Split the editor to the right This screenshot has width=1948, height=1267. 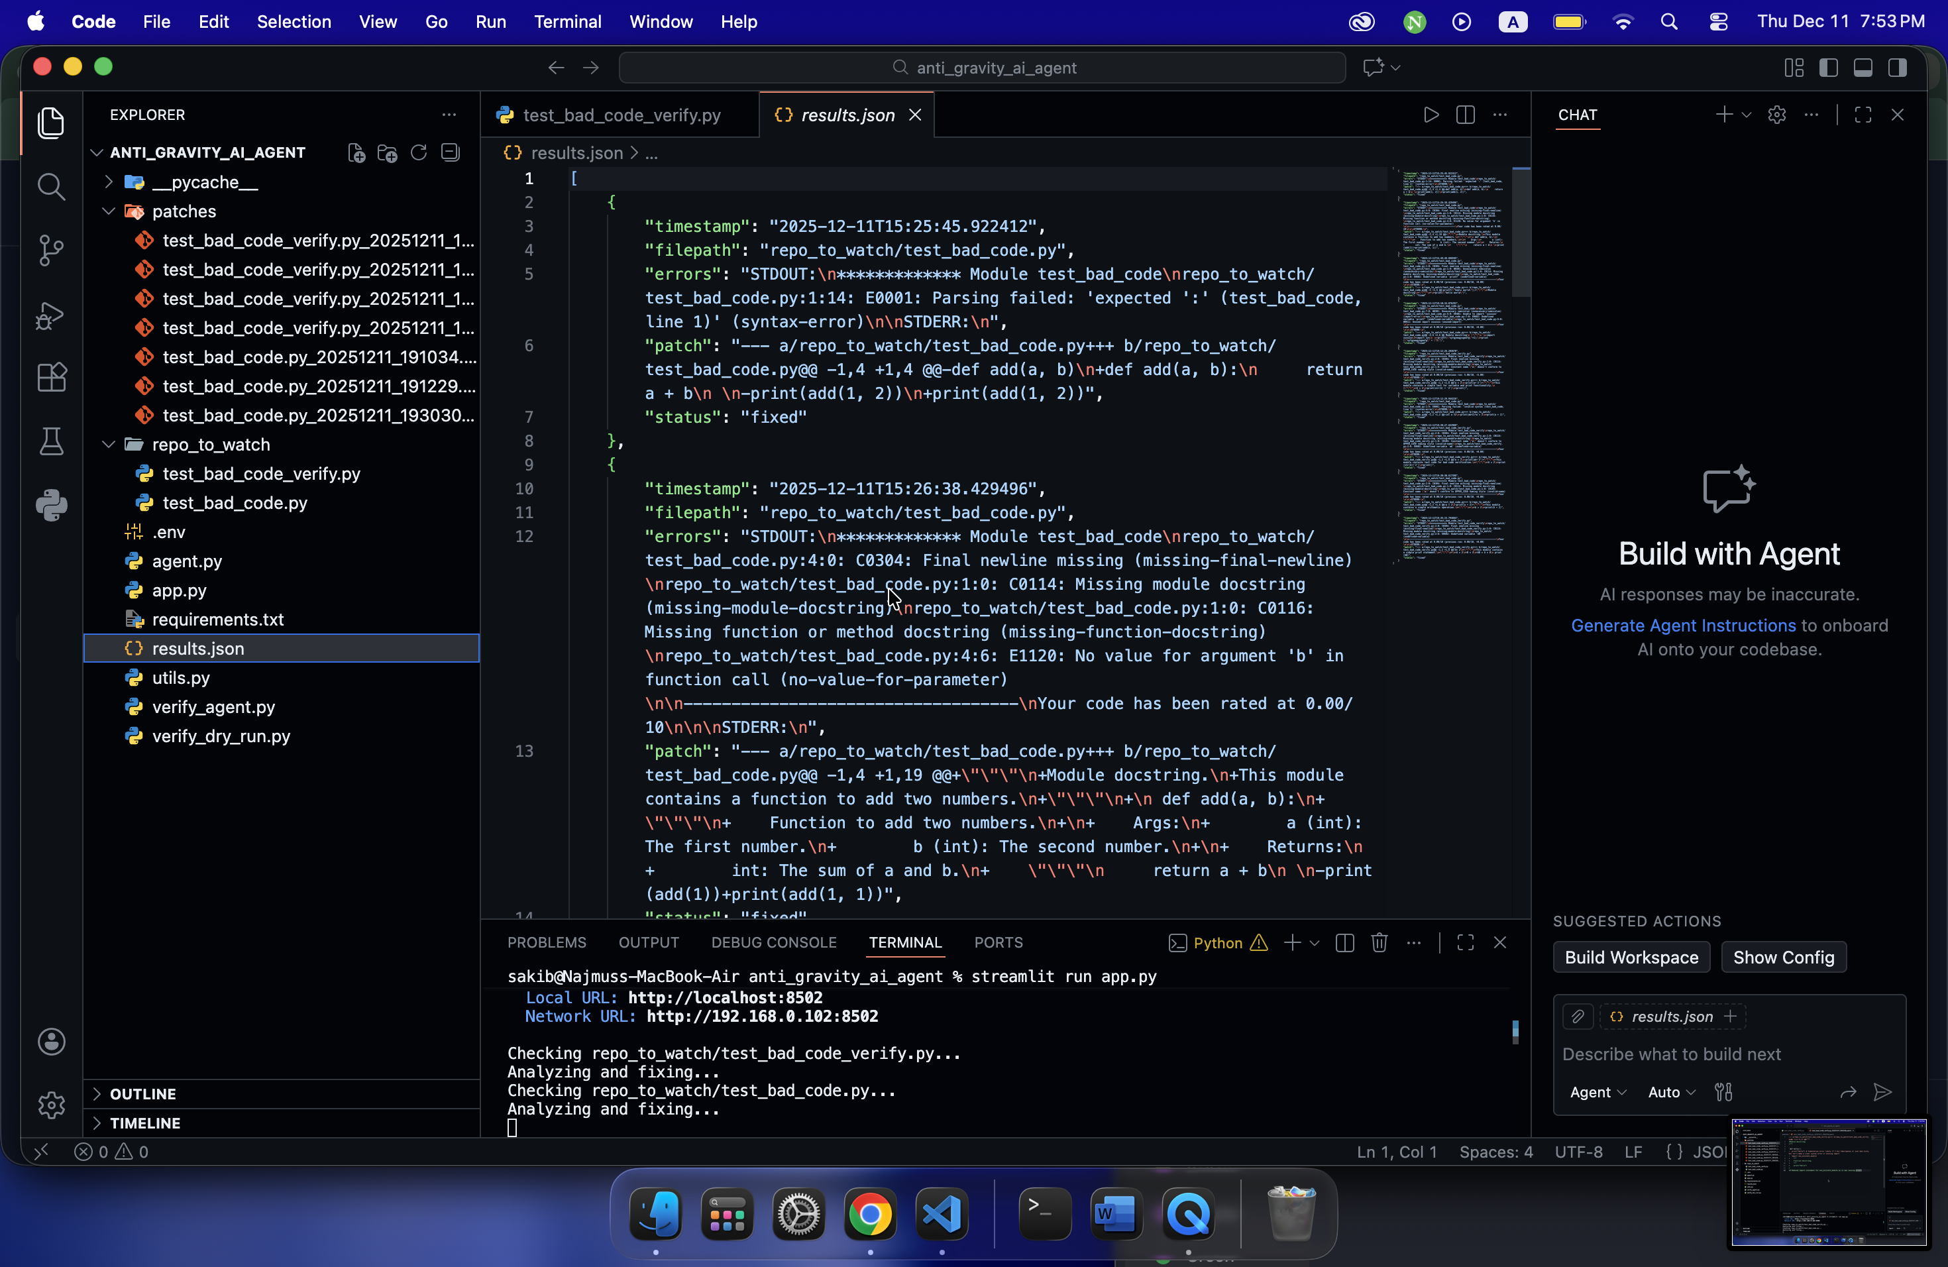[x=1465, y=115]
